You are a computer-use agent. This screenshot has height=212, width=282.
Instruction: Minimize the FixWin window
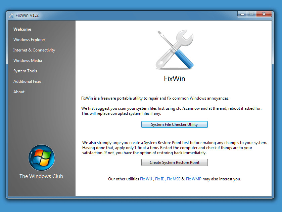(242, 14)
